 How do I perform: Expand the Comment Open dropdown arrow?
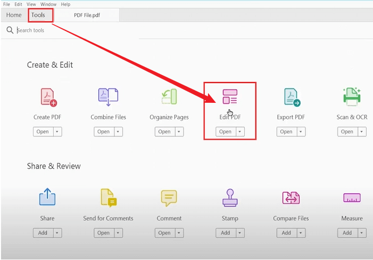pos(179,233)
